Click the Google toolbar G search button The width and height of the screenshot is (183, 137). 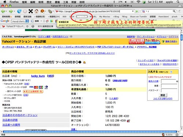coord(32,21)
